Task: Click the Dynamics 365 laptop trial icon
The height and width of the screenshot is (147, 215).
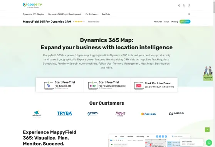Action: pyautogui.click(x=49, y=85)
